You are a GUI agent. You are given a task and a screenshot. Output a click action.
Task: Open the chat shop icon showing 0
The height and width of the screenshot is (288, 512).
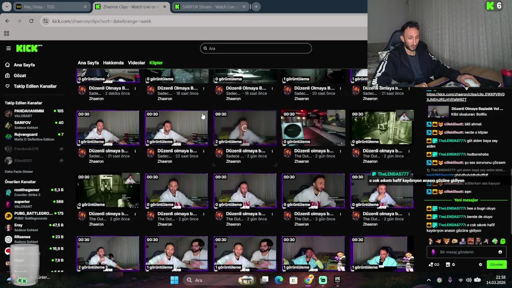450,264
